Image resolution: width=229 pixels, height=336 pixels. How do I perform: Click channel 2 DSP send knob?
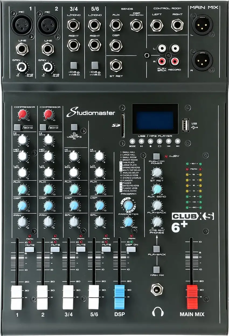click(48, 206)
